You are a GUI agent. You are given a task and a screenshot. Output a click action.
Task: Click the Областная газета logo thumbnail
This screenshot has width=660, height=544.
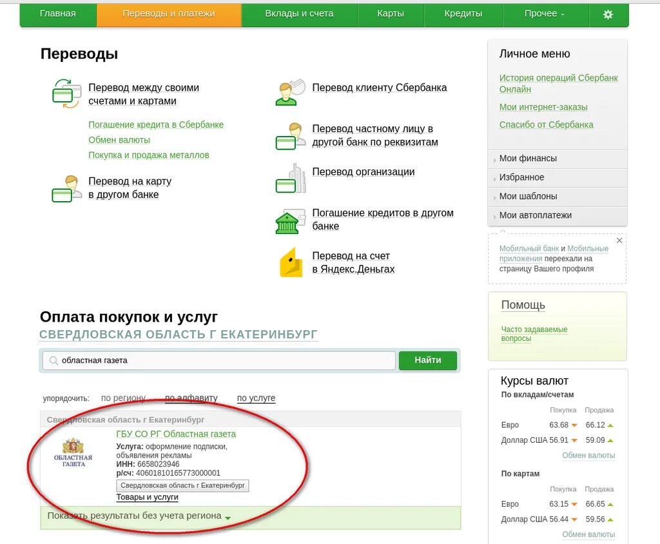(73, 453)
